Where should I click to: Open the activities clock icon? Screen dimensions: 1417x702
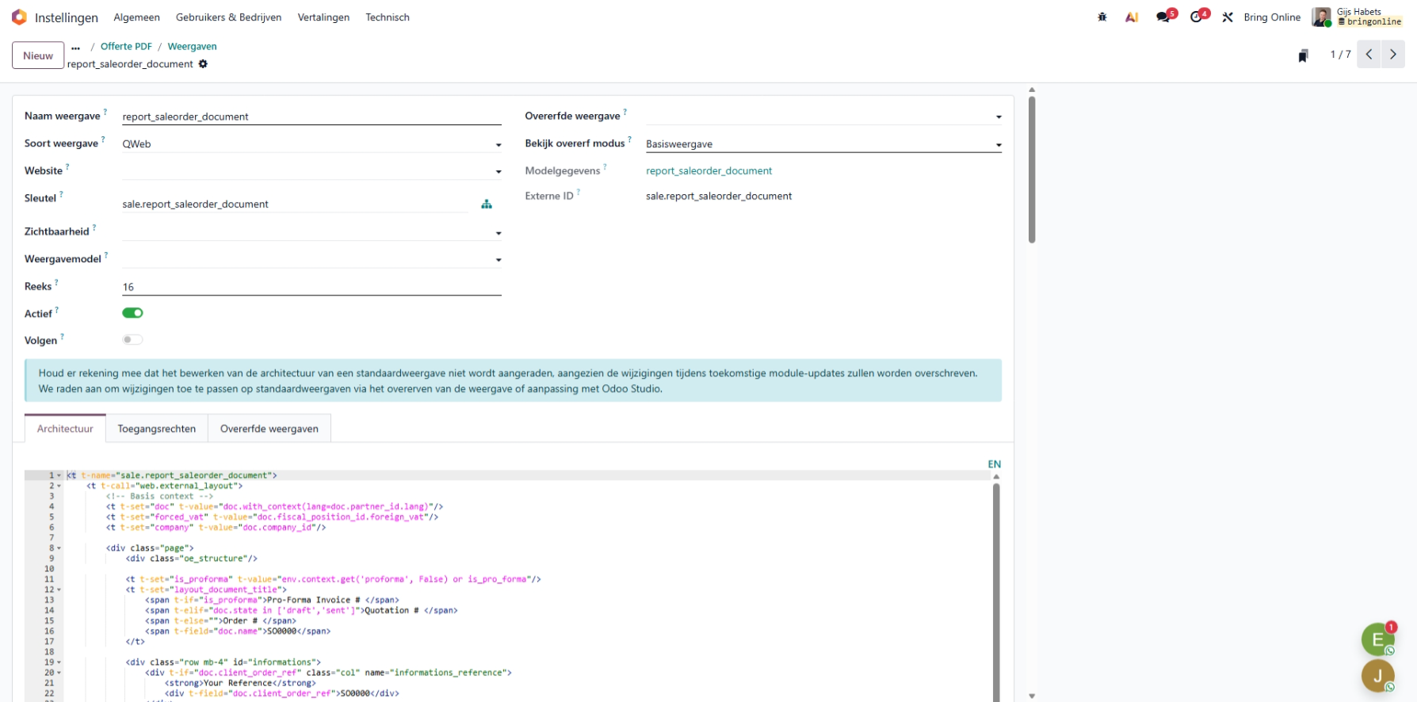tap(1197, 17)
